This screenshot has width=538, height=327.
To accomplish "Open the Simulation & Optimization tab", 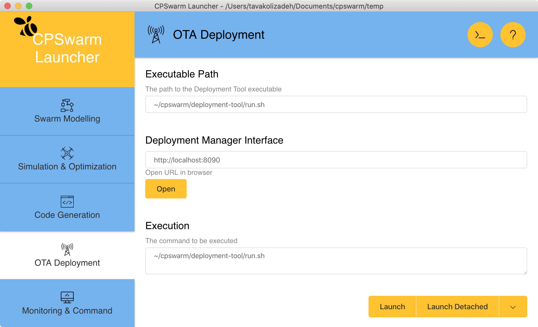I will [67, 166].
